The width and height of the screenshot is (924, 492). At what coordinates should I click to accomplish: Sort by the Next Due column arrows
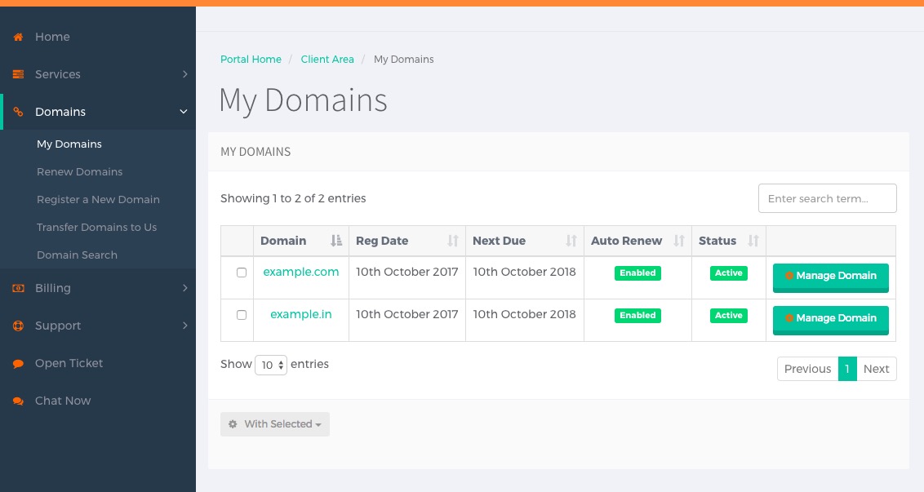571,241
